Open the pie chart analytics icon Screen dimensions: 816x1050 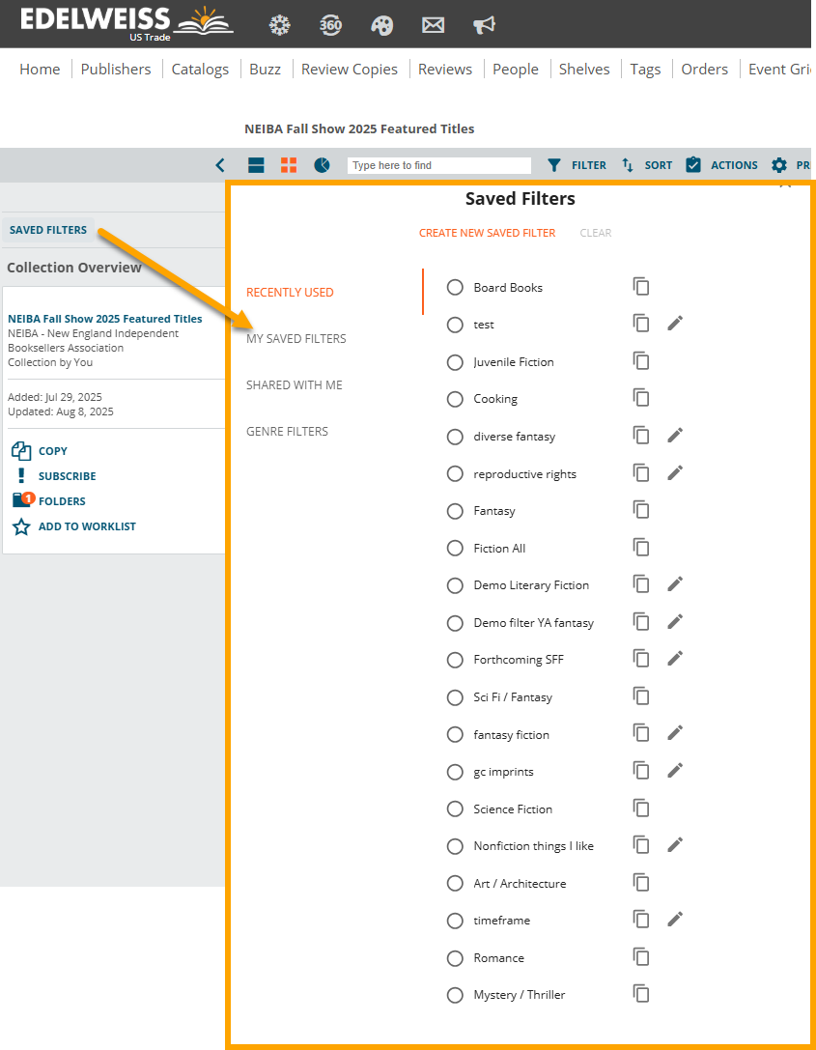coord(322,165)
